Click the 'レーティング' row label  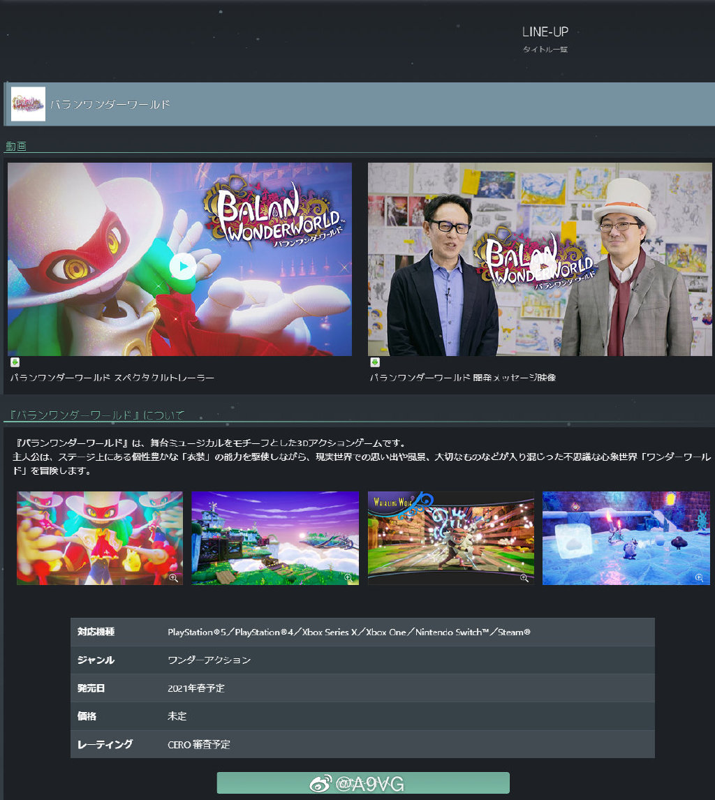[105, 744]
